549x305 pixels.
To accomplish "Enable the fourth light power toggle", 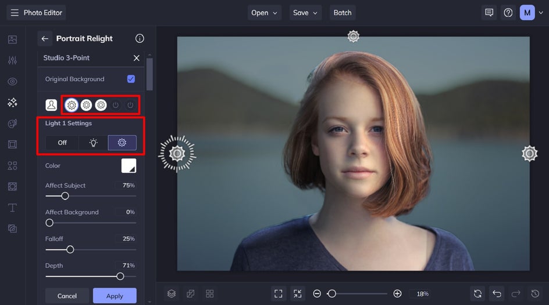I will (x=116, y=105).
